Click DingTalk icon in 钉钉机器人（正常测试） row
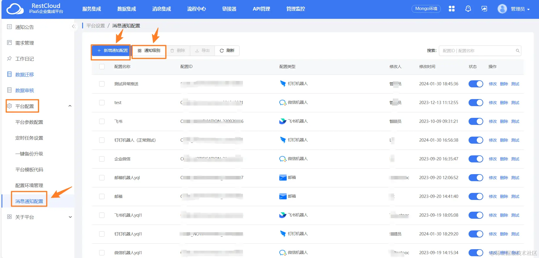The width and height of the screenshot is (539, 258). tap(283, 140)
